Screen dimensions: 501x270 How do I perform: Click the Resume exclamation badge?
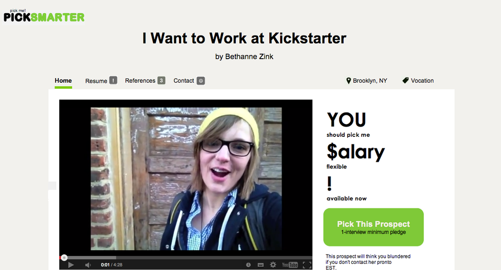tap(113, 80)
